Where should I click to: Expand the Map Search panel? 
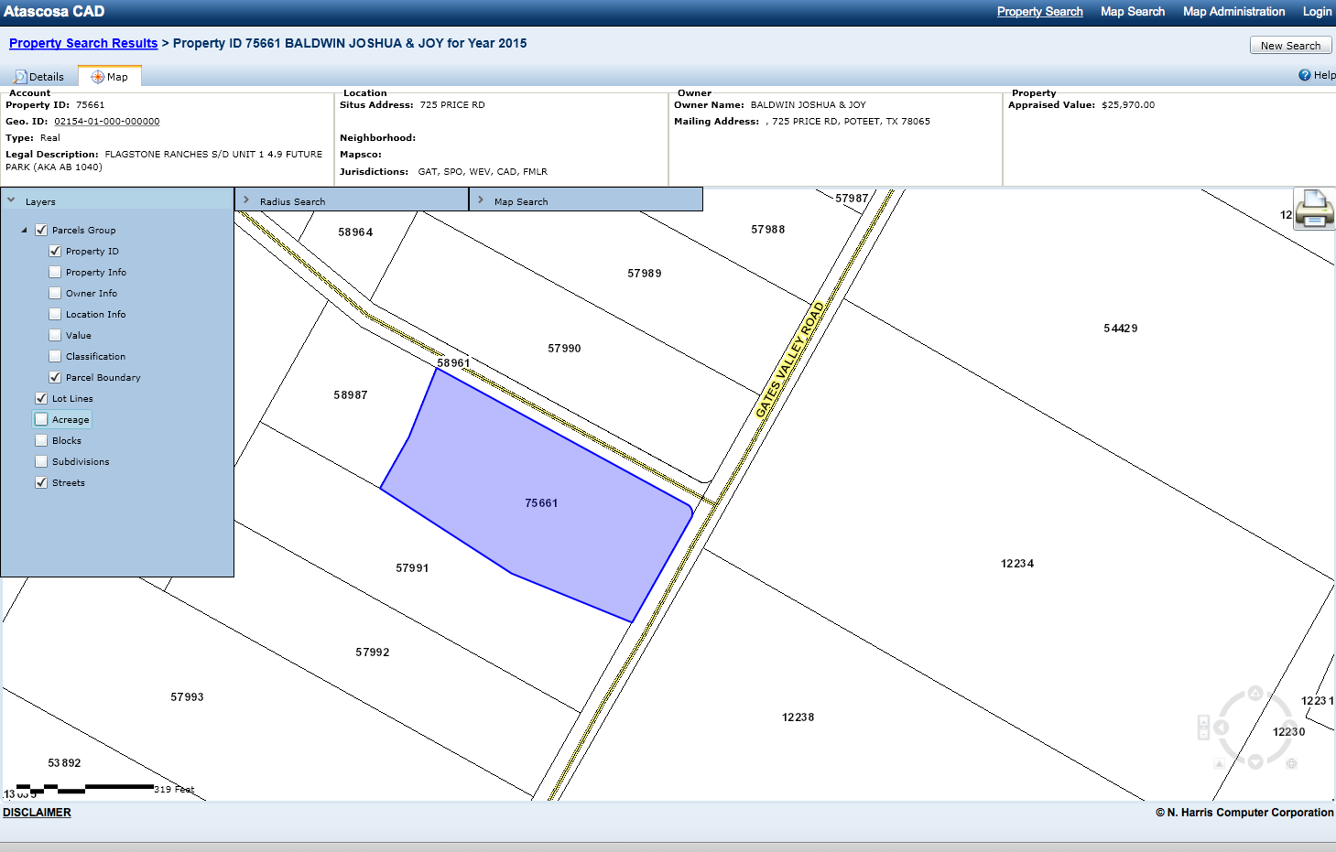(481, 200)
